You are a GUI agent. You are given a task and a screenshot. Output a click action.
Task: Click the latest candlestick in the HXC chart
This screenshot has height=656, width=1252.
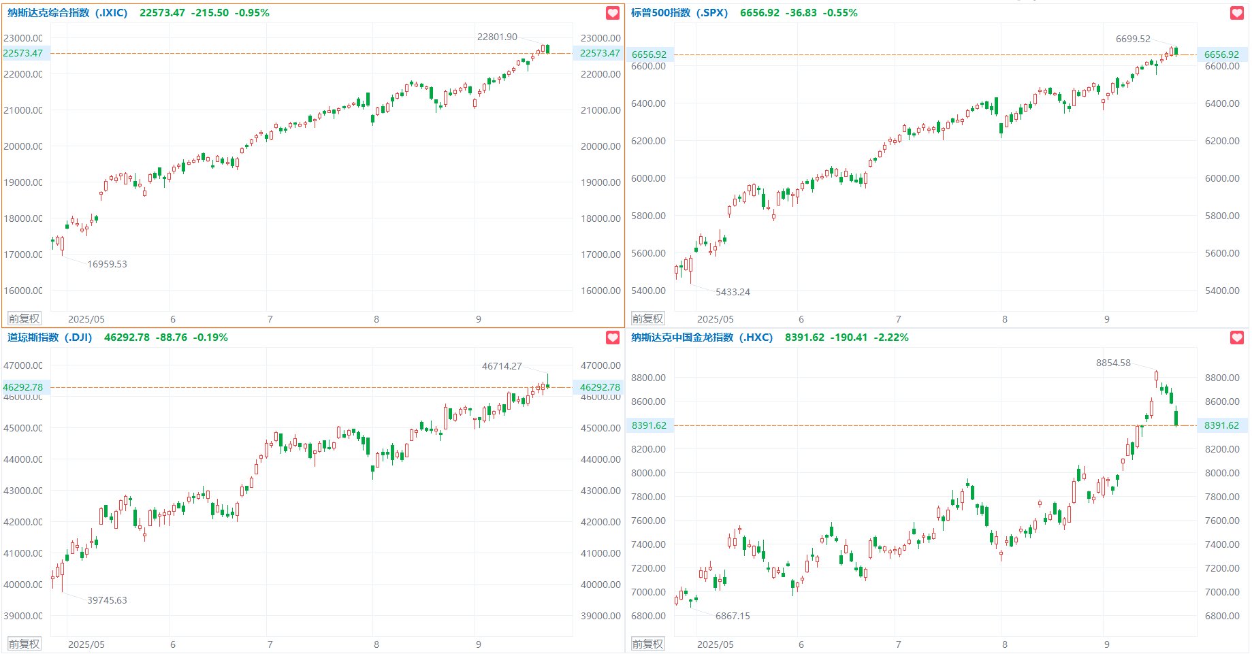click(1176, 416)
